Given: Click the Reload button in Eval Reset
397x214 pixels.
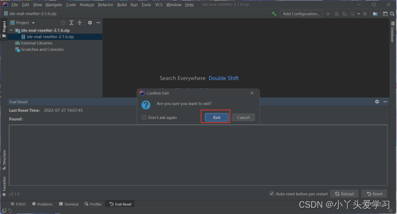Looking at the screenshot, I should (x=344, y=194).
